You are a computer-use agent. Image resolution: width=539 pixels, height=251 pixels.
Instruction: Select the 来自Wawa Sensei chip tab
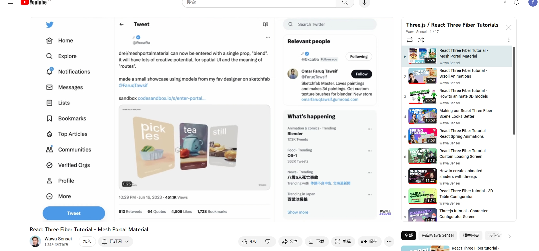(x=438, y=235)
